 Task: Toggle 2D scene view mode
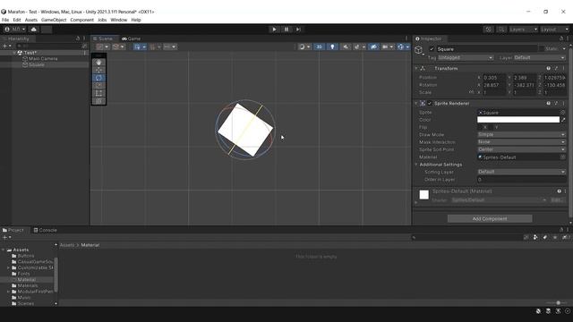tap(319, 47)
